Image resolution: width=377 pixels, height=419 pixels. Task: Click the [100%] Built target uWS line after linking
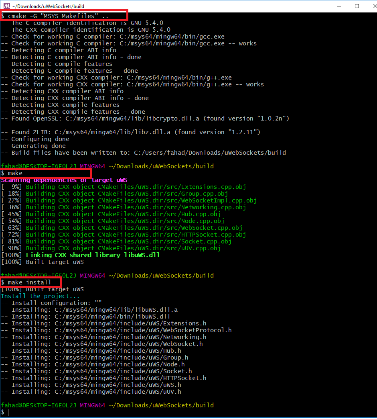pos(43,262)
